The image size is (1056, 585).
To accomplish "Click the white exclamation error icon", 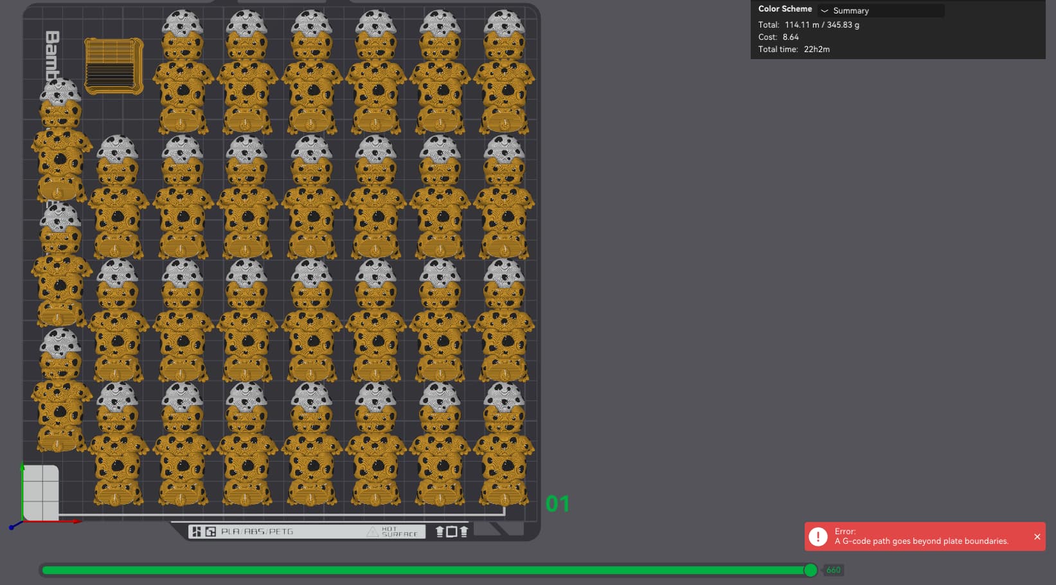I will 818,537.
